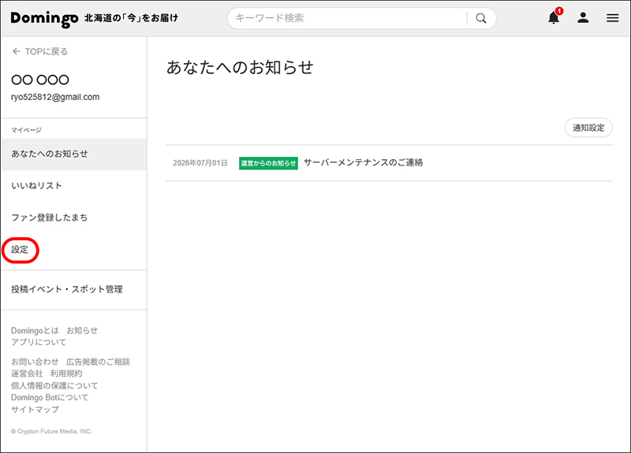Screen dimensions: 631x453
Task: Click the ○○ ○○○ user name
Action: [40, 80]
